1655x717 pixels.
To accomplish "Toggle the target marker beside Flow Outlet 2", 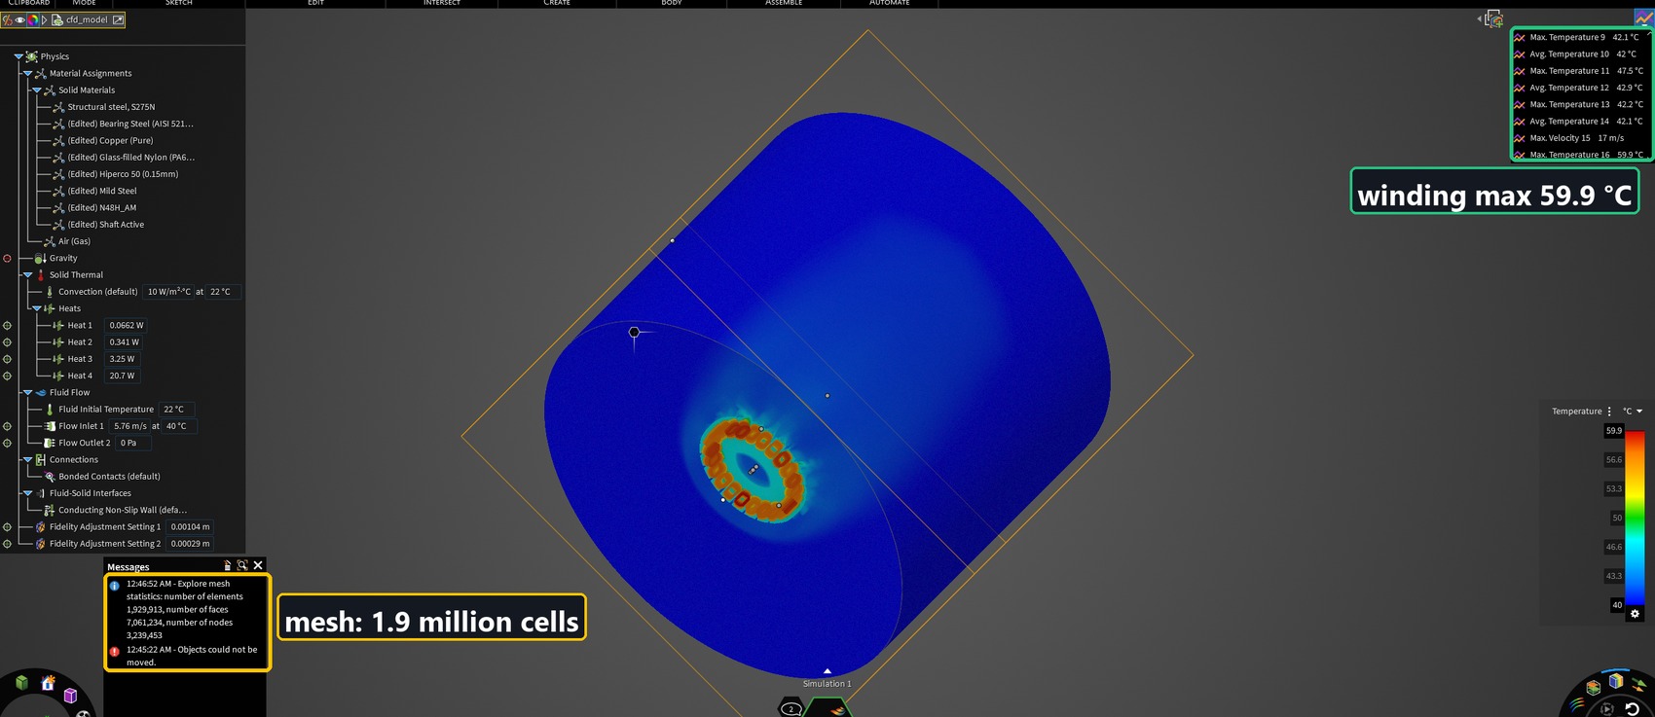I will click(8, 443).
